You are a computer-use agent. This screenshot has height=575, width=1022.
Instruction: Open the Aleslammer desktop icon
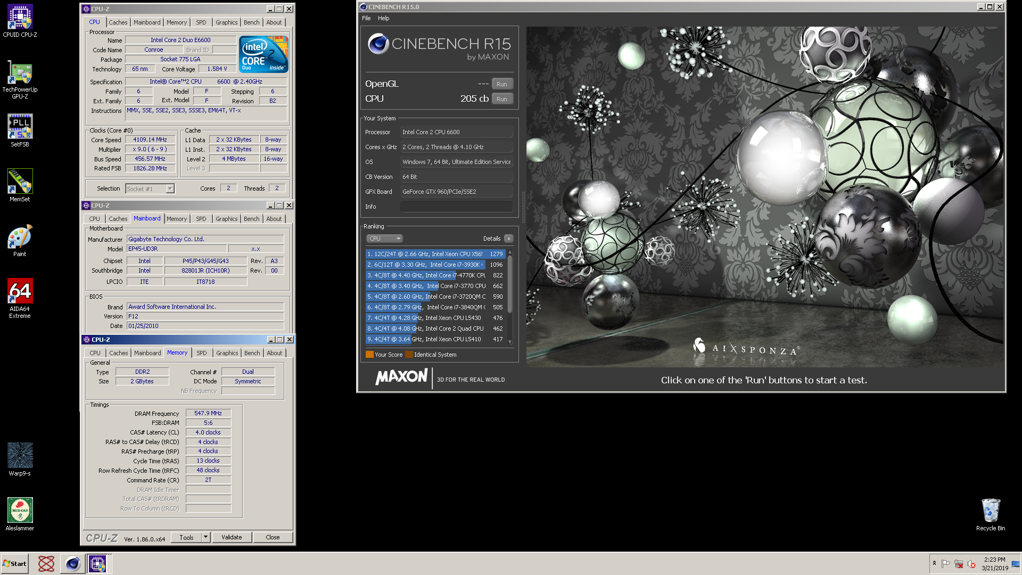click(x=20, y=514)
